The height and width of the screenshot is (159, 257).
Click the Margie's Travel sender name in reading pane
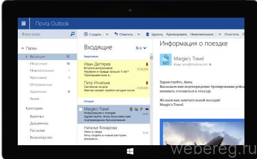(189, 58)
